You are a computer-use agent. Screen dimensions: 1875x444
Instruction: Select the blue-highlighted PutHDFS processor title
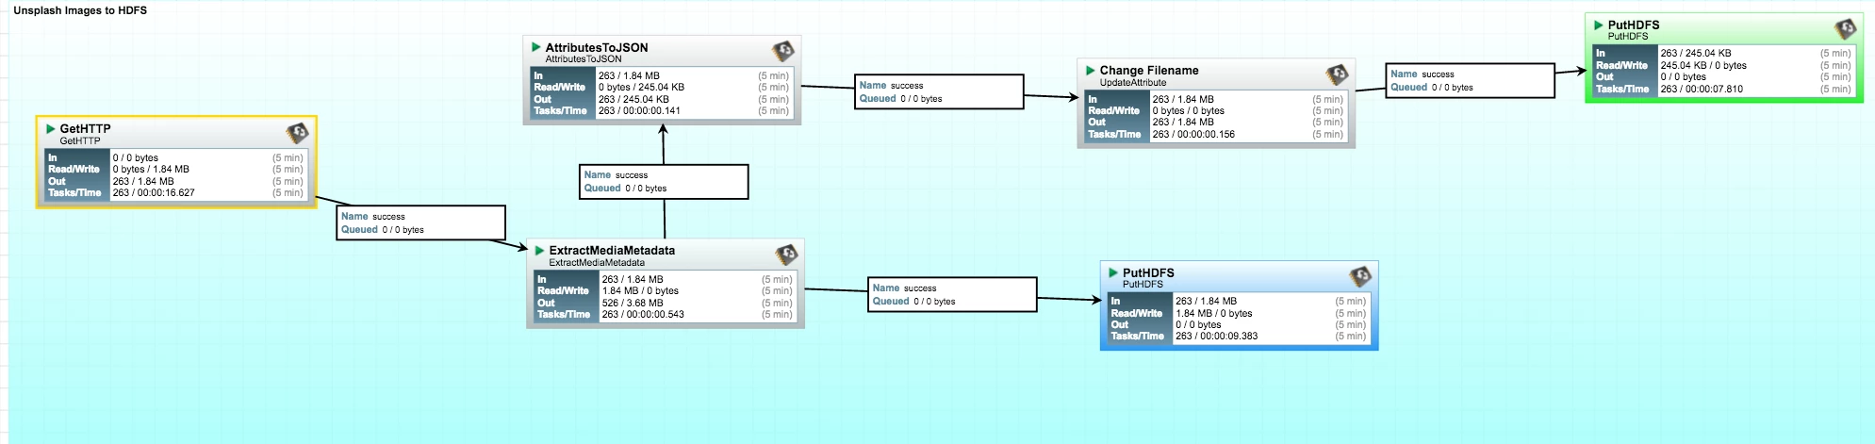tap(1148, 272)
